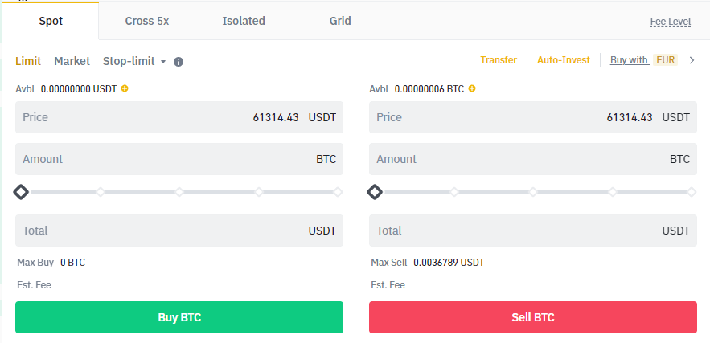
Task: Click the plus icon next to USDT balance
Action: [x=125, y=88]
